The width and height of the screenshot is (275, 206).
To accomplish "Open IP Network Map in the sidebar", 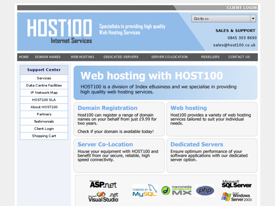I will [44, 93].
